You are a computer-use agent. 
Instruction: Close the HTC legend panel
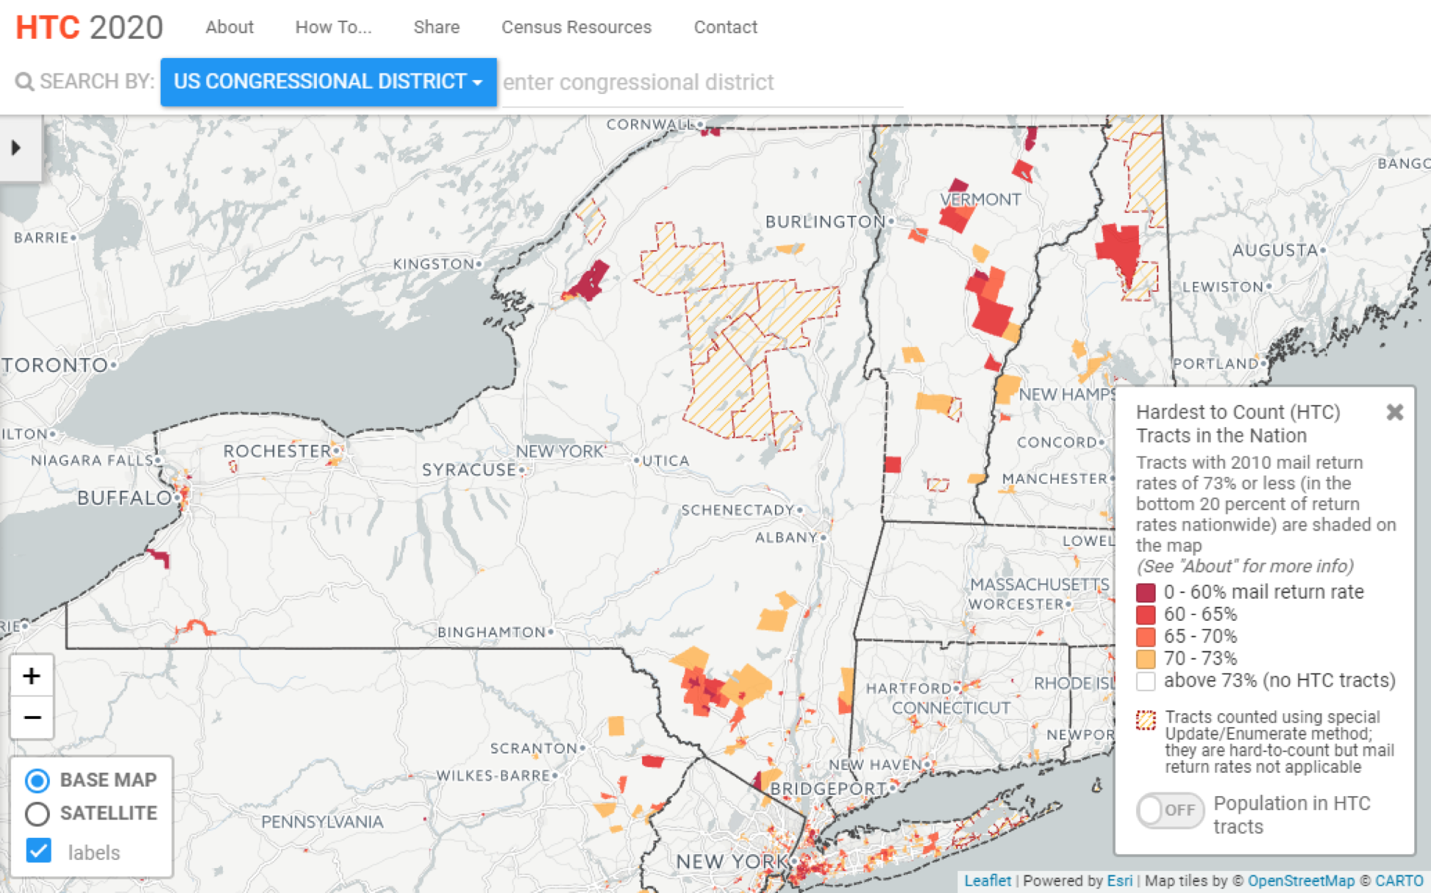pos(1394,412)
